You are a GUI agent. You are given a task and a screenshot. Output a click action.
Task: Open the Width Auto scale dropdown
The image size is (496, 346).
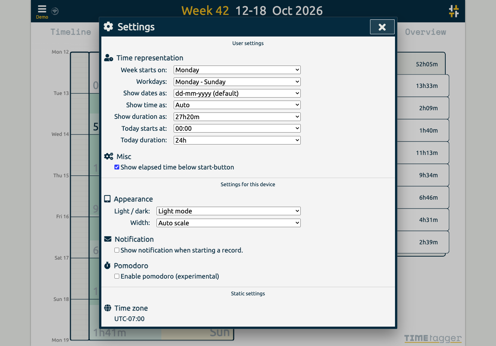click(228, 223)
